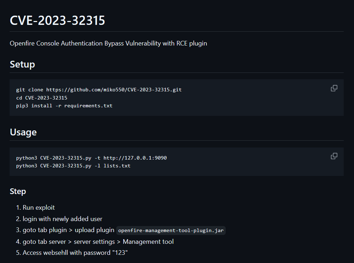
Task: Click the 'login with newly added user' step
Action: point(62,219)
